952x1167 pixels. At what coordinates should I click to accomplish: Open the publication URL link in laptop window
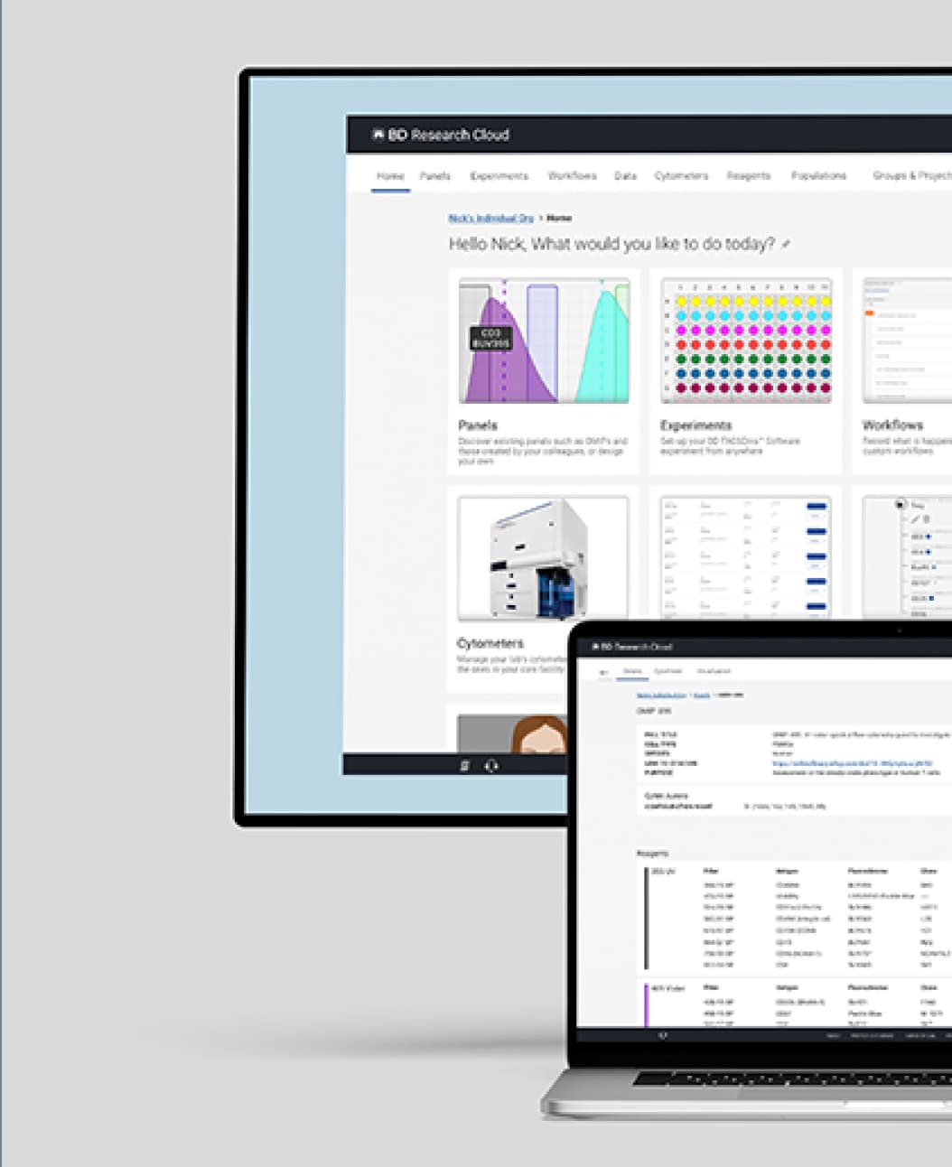click(853, 763)
